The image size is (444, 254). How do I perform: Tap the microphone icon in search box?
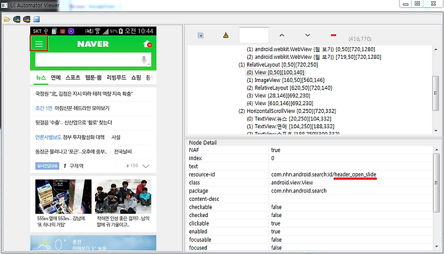coord(144,60)
